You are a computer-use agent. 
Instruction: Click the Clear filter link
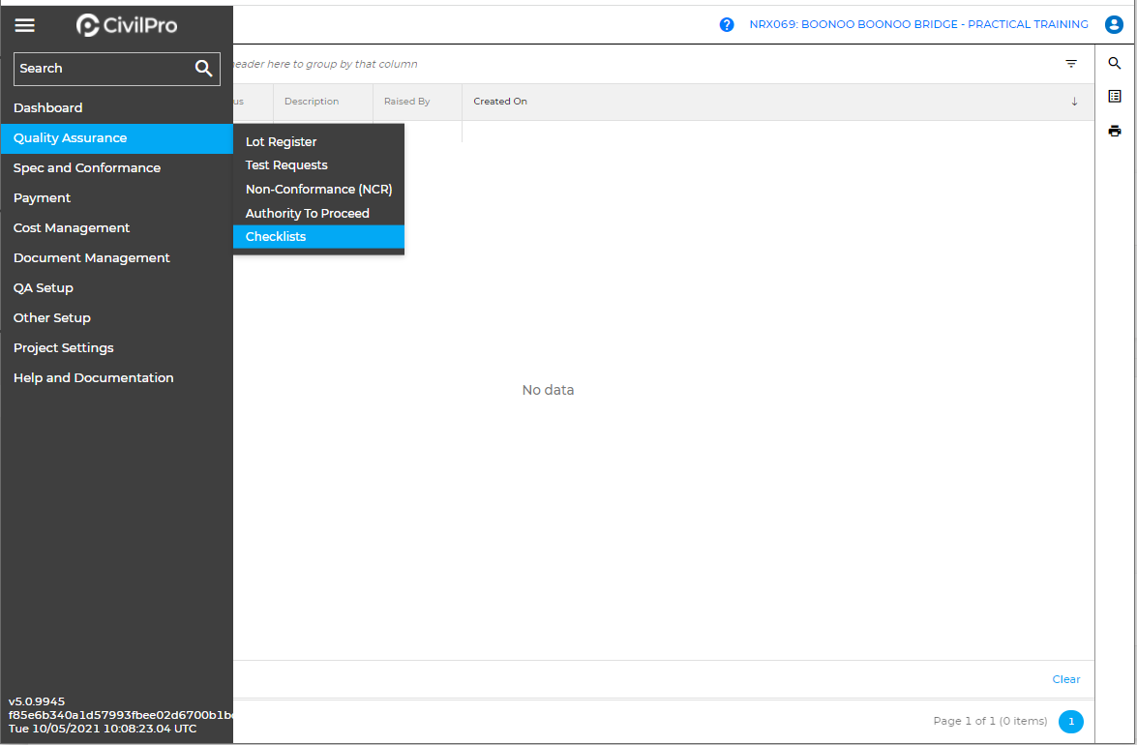[x=1065, y=679]
